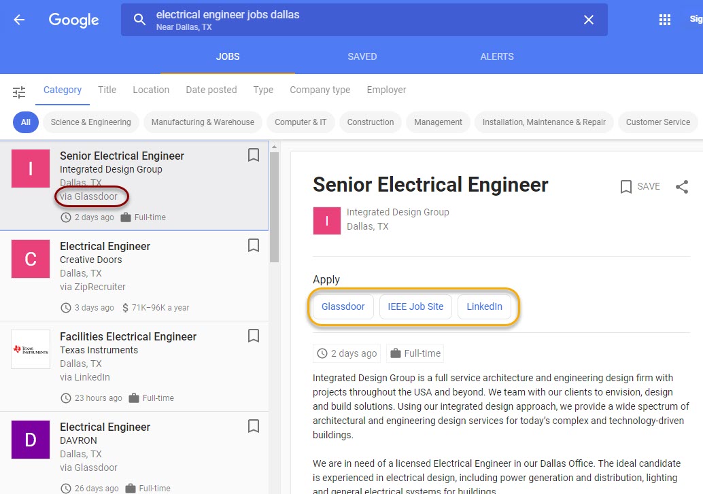Save the job using SAVE button

point(640,187)
